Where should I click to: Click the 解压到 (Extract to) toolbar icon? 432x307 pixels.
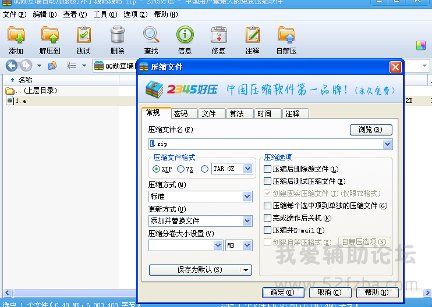[x=50, y=36]
